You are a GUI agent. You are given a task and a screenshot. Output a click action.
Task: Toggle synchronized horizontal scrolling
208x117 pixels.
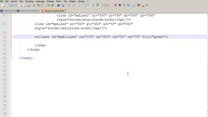click(83, 5)
